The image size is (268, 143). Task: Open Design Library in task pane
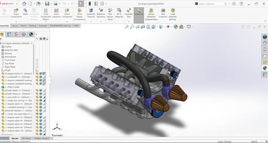[264, 49]
